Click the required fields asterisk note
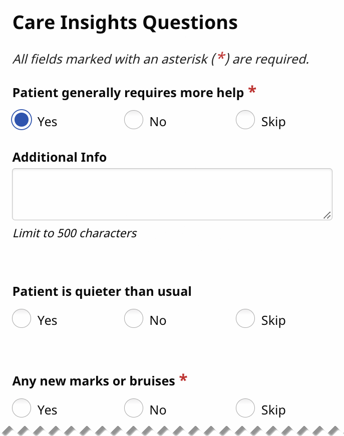 (160, 59)
